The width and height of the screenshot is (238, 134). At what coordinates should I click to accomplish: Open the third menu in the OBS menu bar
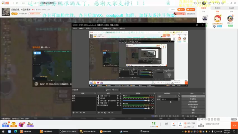tap(88, 28)
